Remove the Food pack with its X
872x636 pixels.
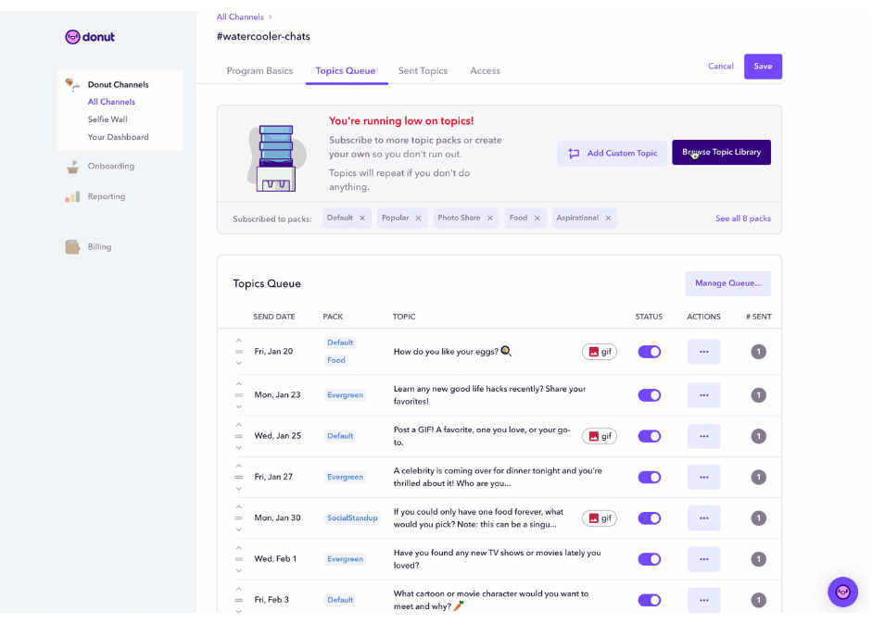coord(537,218)
